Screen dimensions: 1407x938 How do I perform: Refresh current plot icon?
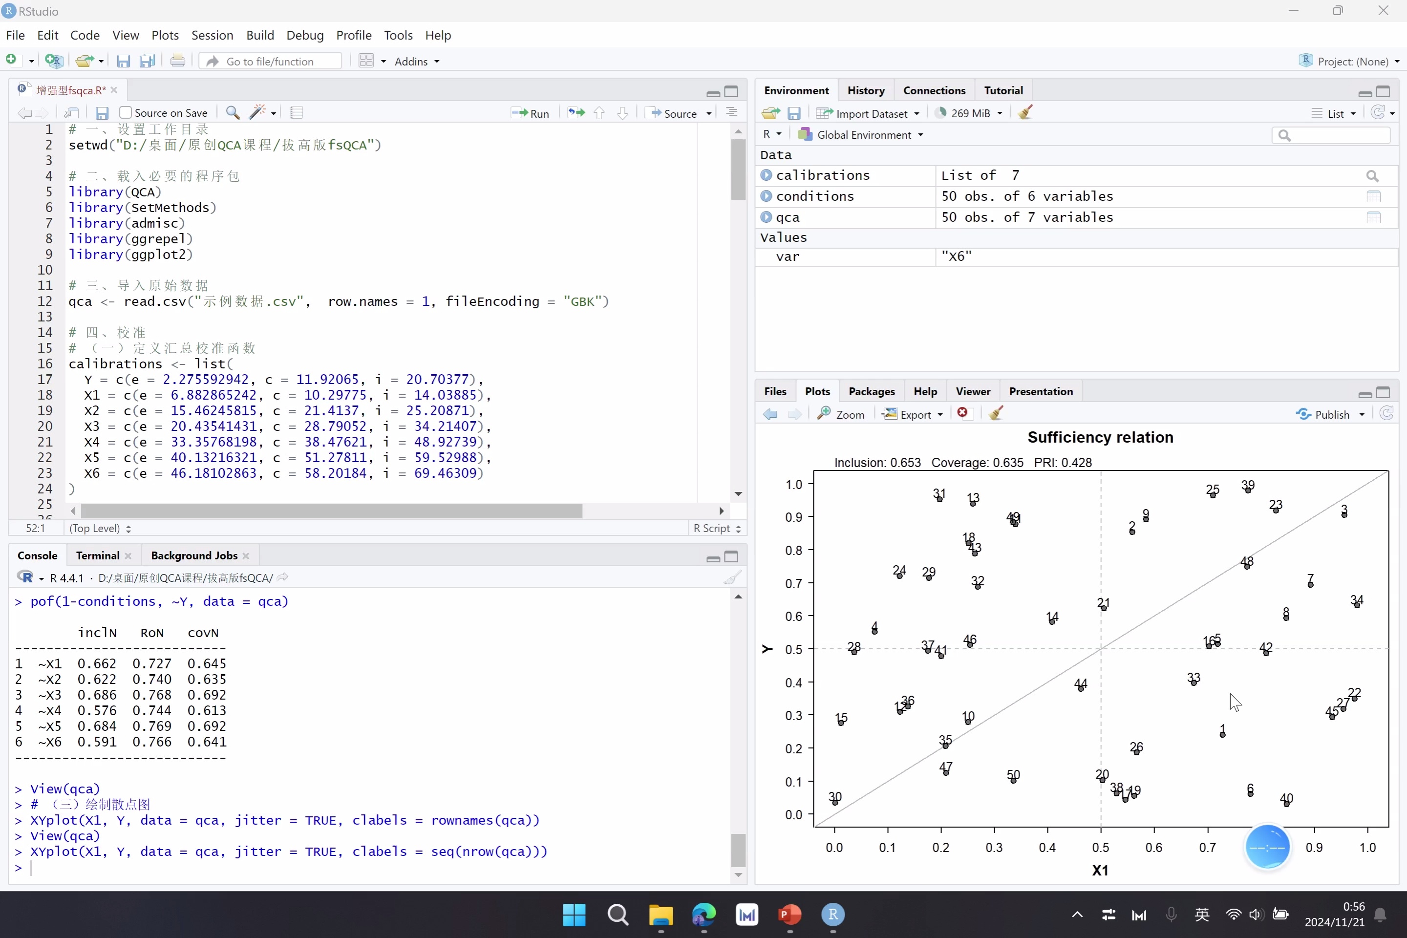point(1386,413)
